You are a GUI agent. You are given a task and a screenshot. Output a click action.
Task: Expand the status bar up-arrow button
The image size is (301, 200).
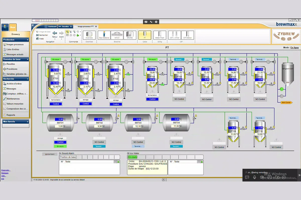pos(163,180)
